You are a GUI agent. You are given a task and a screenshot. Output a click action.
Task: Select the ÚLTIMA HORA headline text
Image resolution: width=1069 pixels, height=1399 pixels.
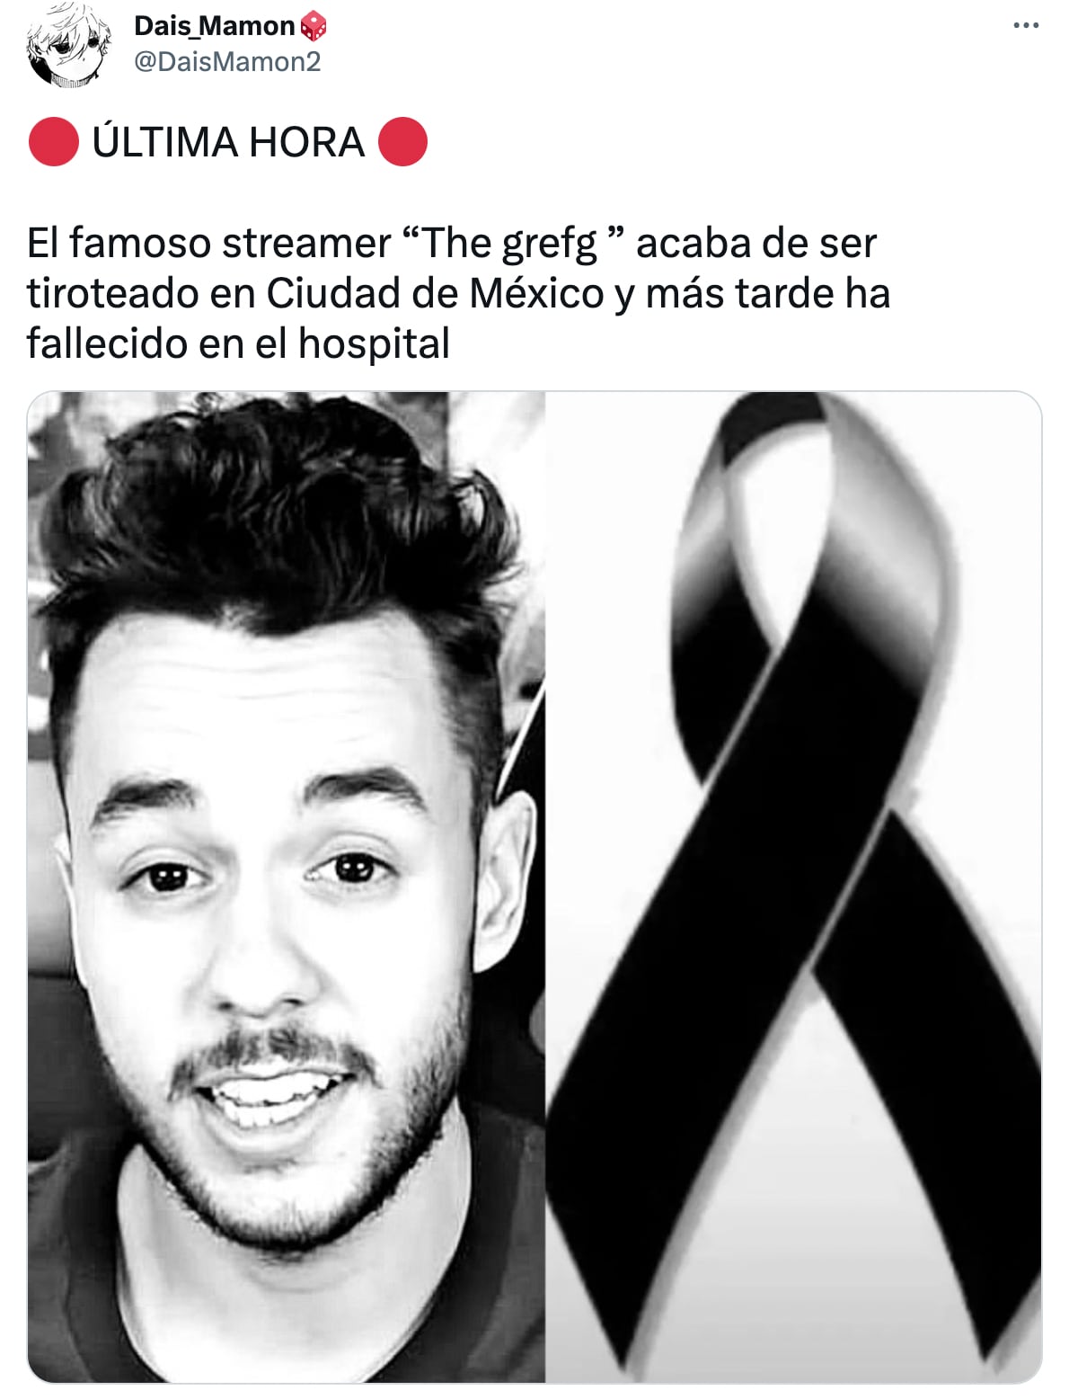tap(228, 142)
